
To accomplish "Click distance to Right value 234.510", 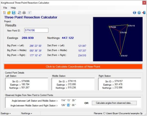I will (82, 55).
